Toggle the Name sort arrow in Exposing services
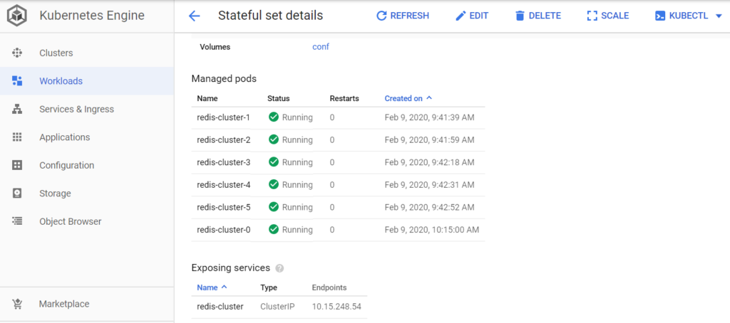This screenshot has width=730, height=323. [224, 287]
